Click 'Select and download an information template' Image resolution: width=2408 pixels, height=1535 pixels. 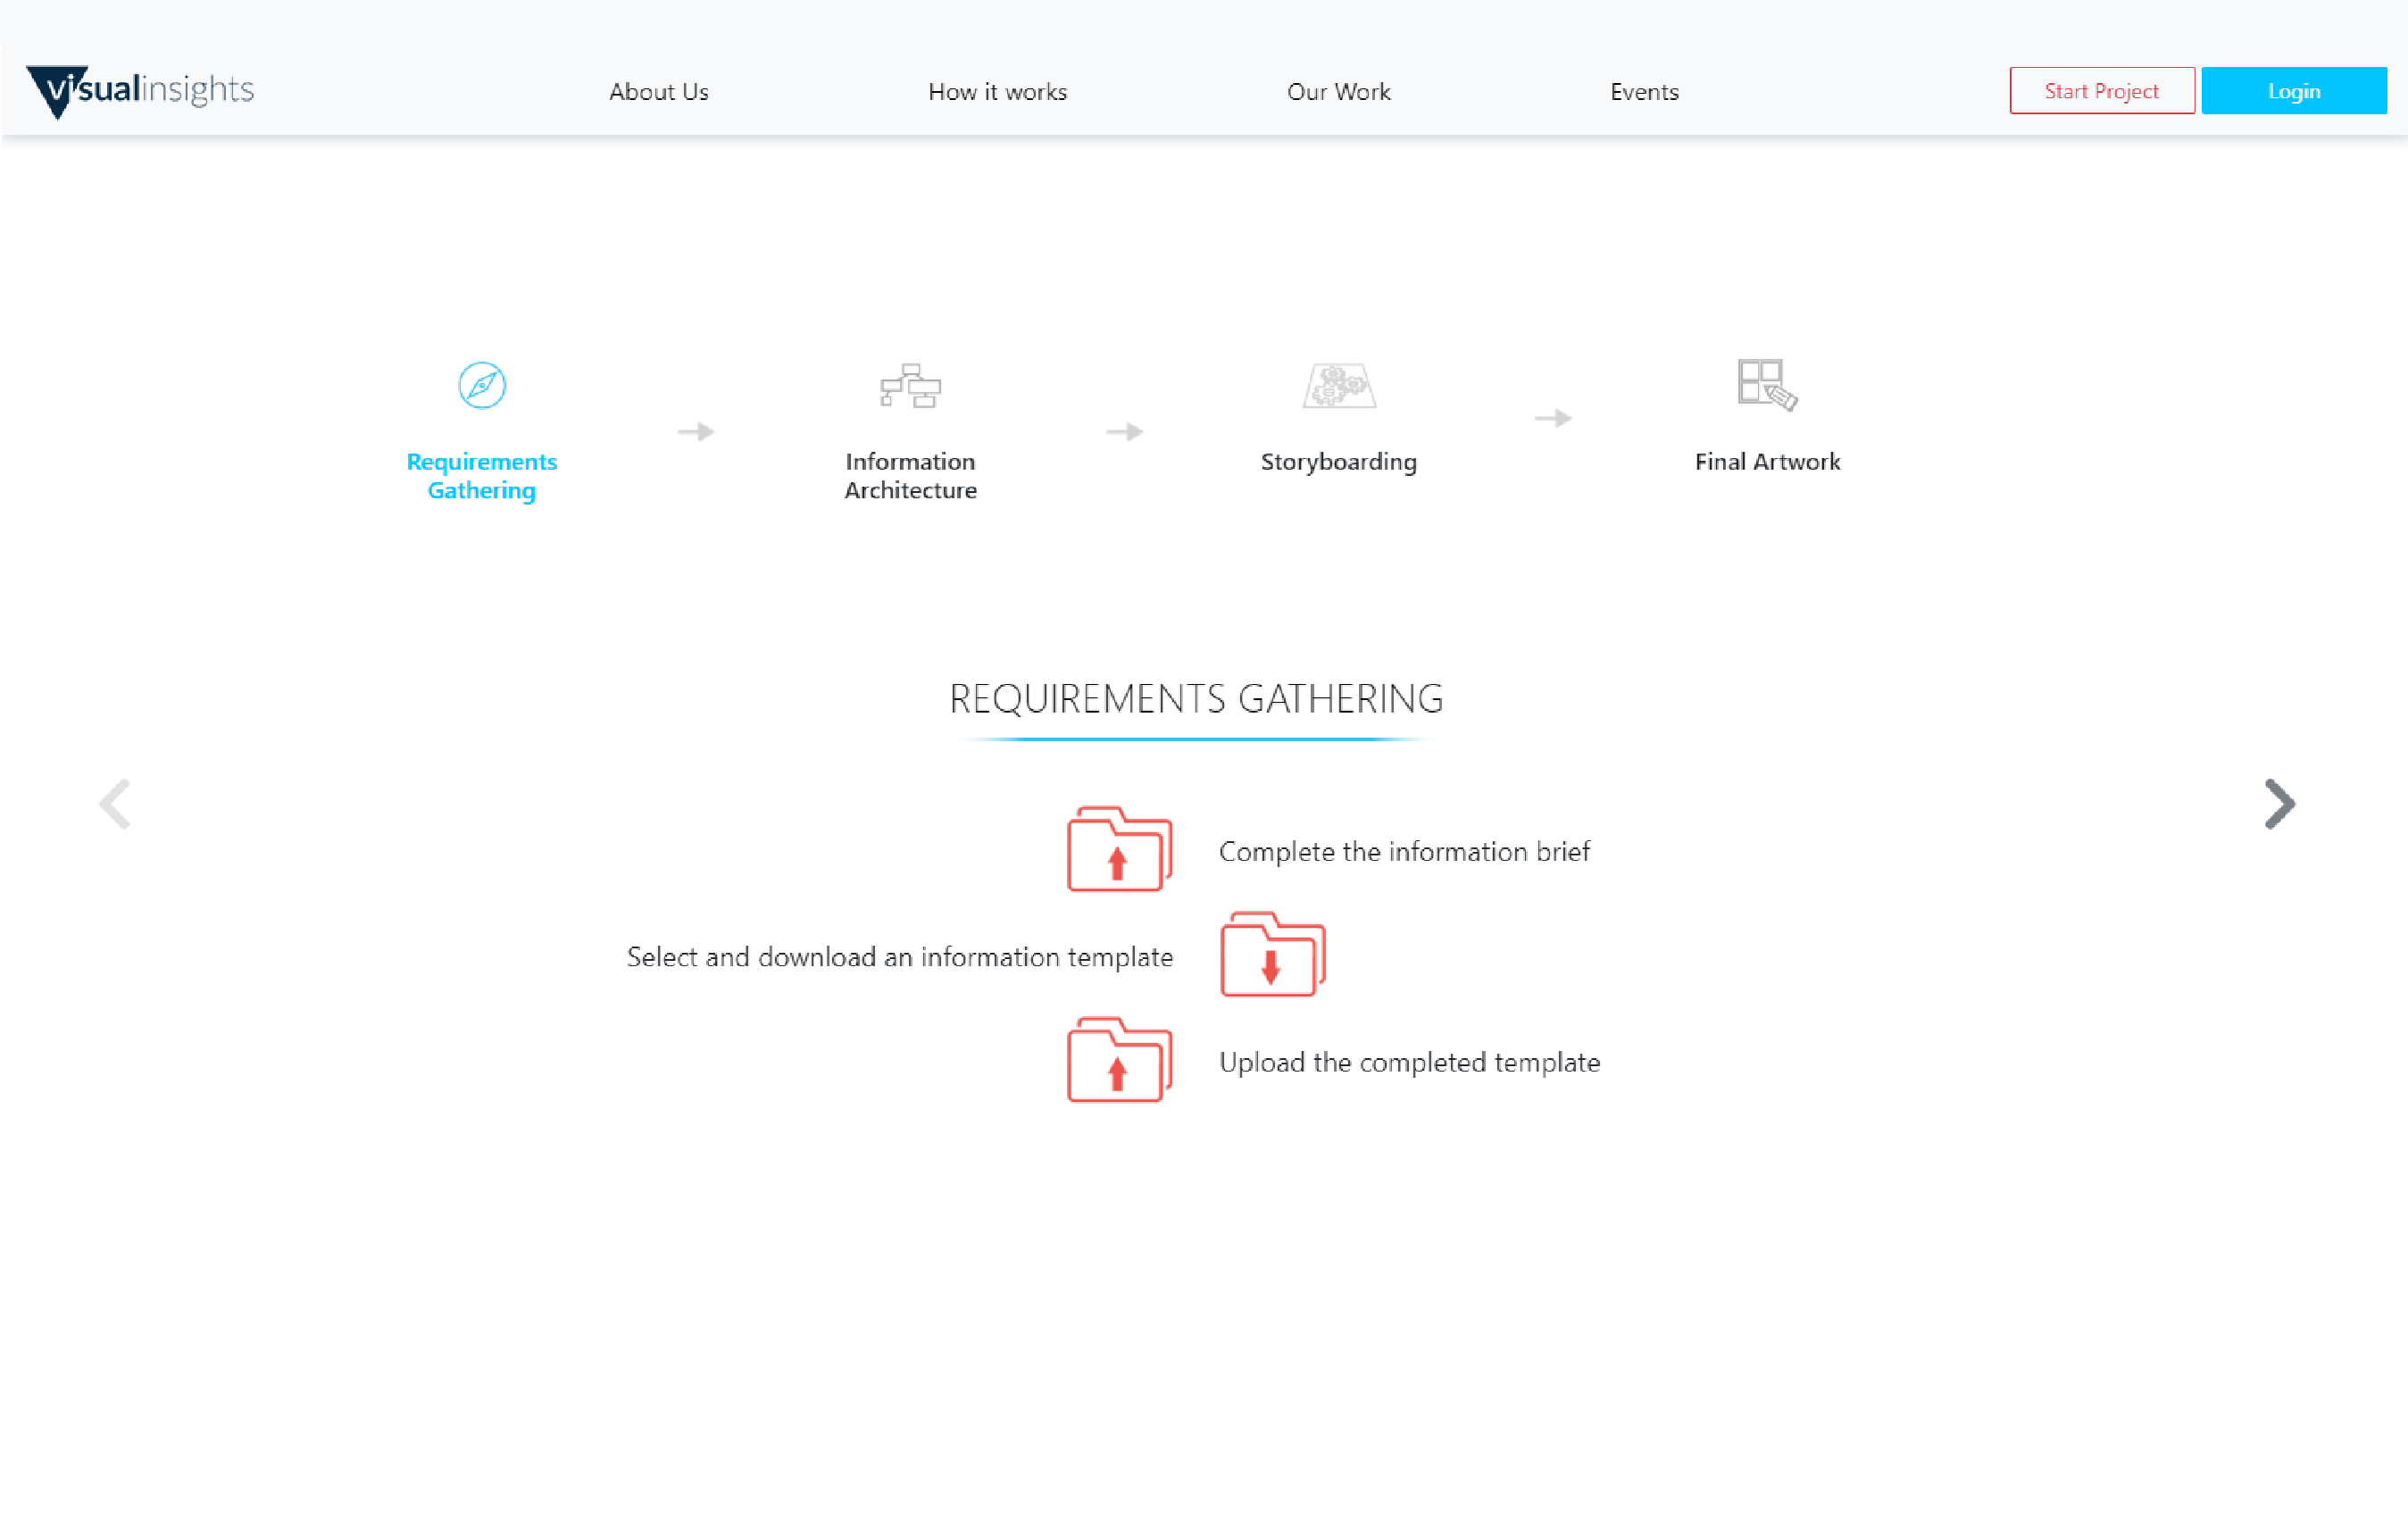[x=900, y=957]
